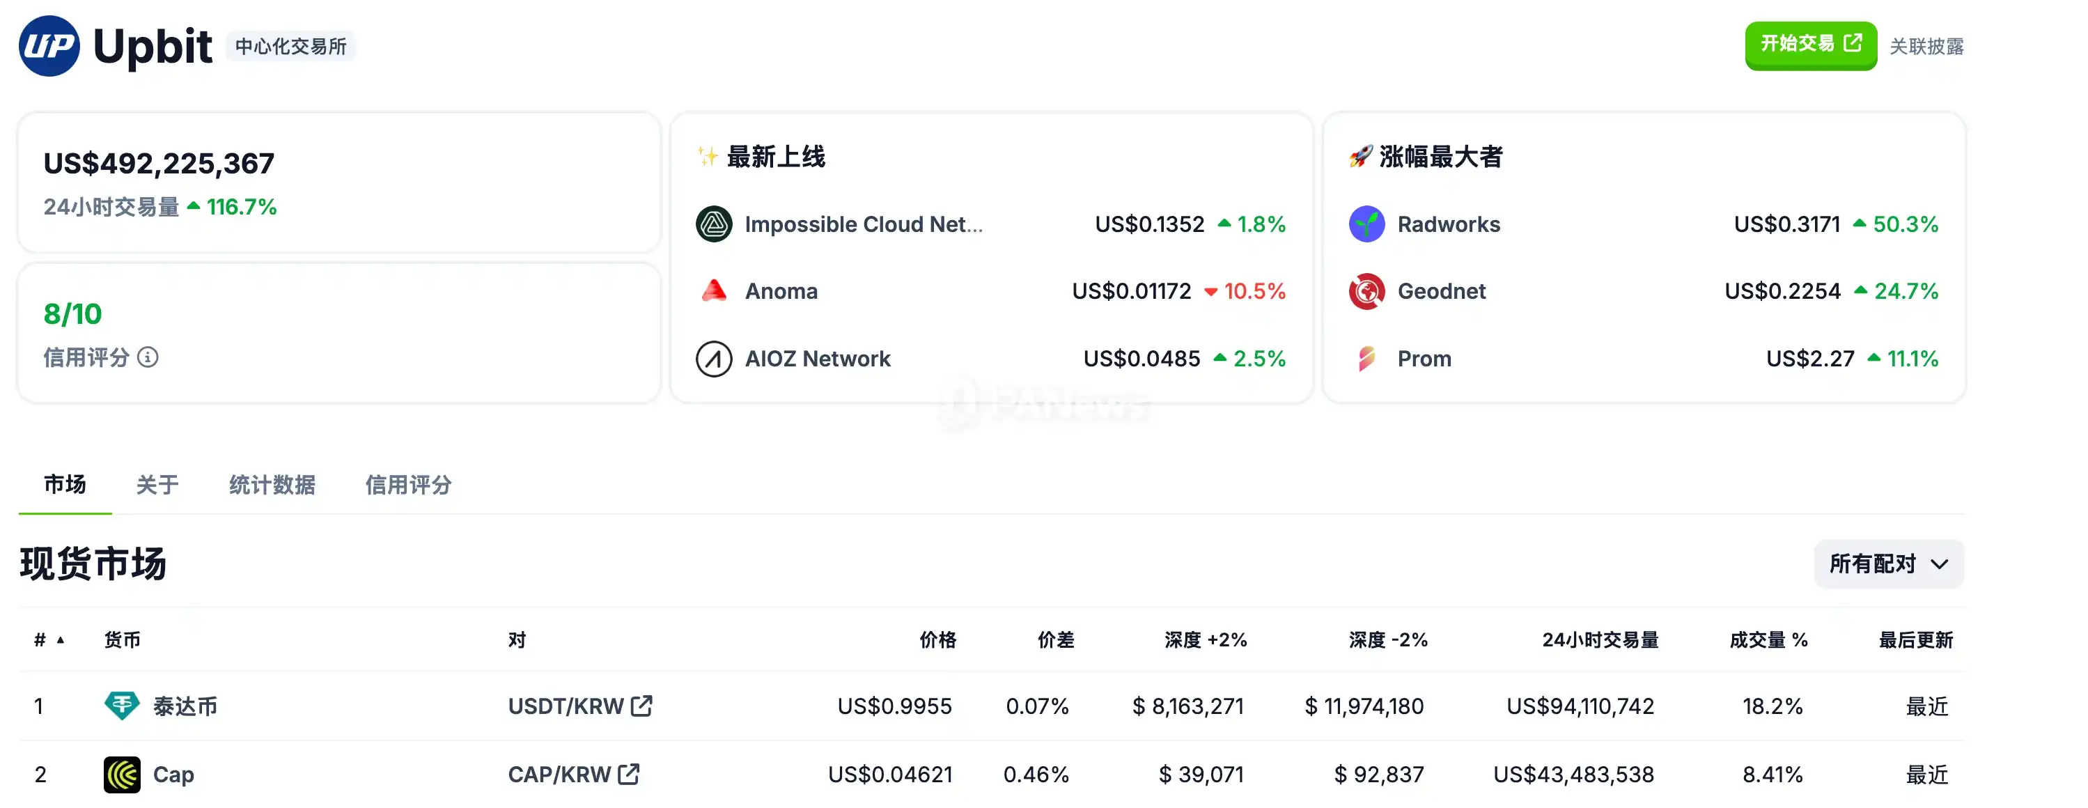This screenshot has width=2088, height=808.
Task: Click the info icon next to 信用评分
Action: (x=148, y=357)
